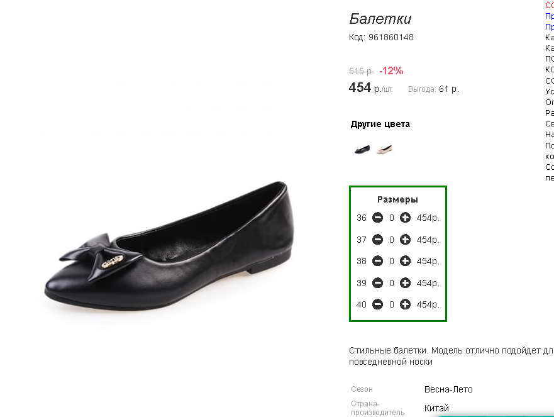Click the first blue link at top right
The height and width of the screenshot is (417, 554).
[550, 16]
